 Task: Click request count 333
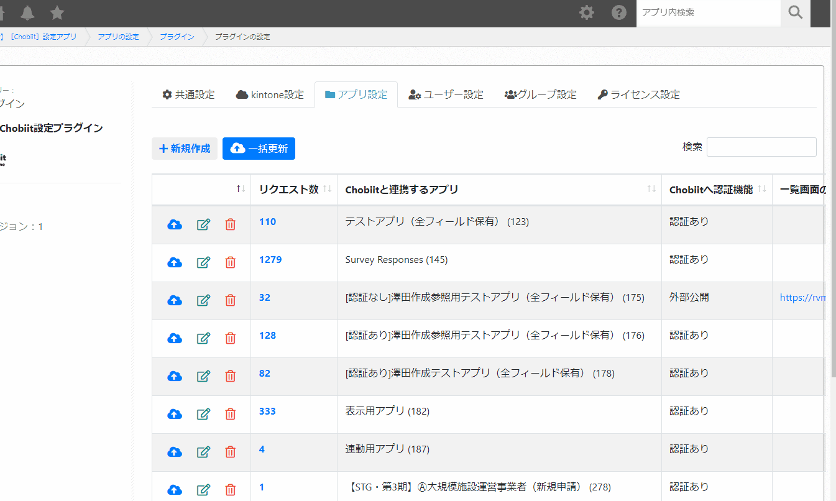tap(267, 411)
